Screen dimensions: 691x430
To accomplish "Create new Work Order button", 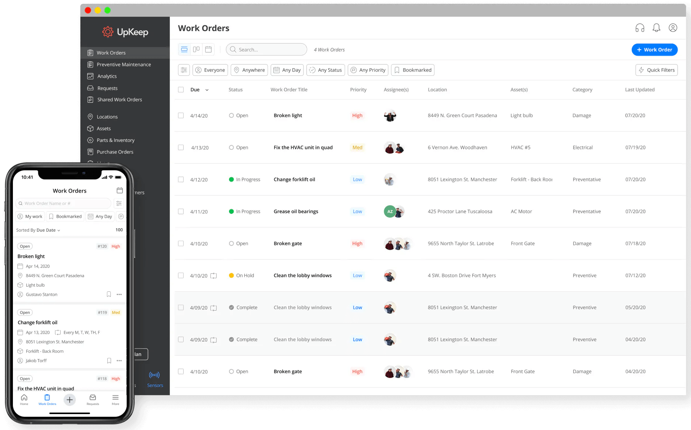I will coord(655,50).
